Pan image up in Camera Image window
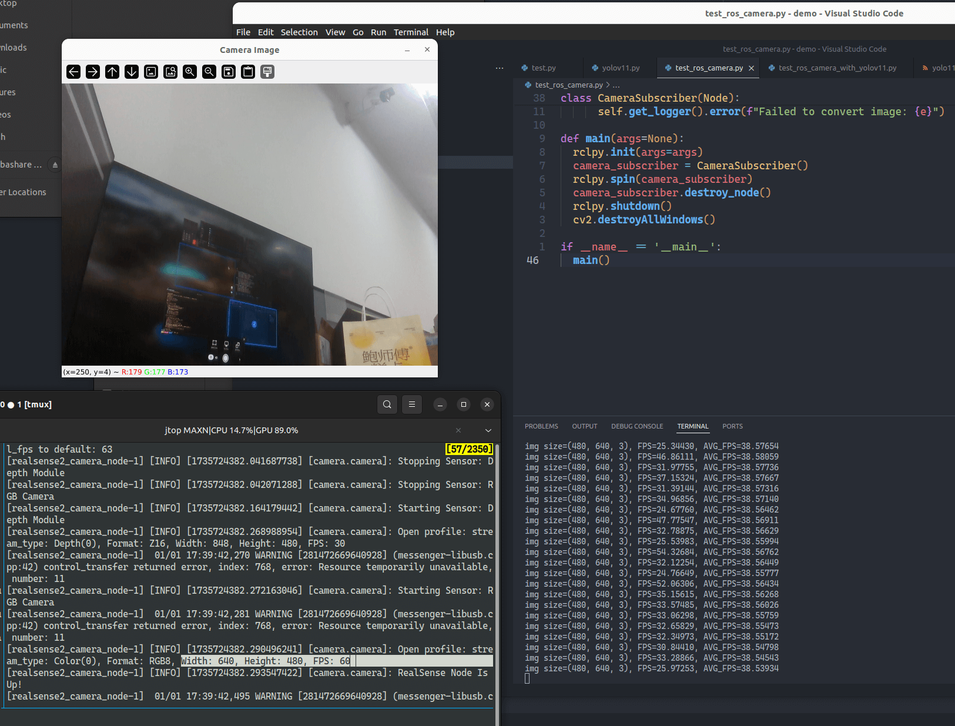Screen dimensions: 955x726 click(112, 72)
